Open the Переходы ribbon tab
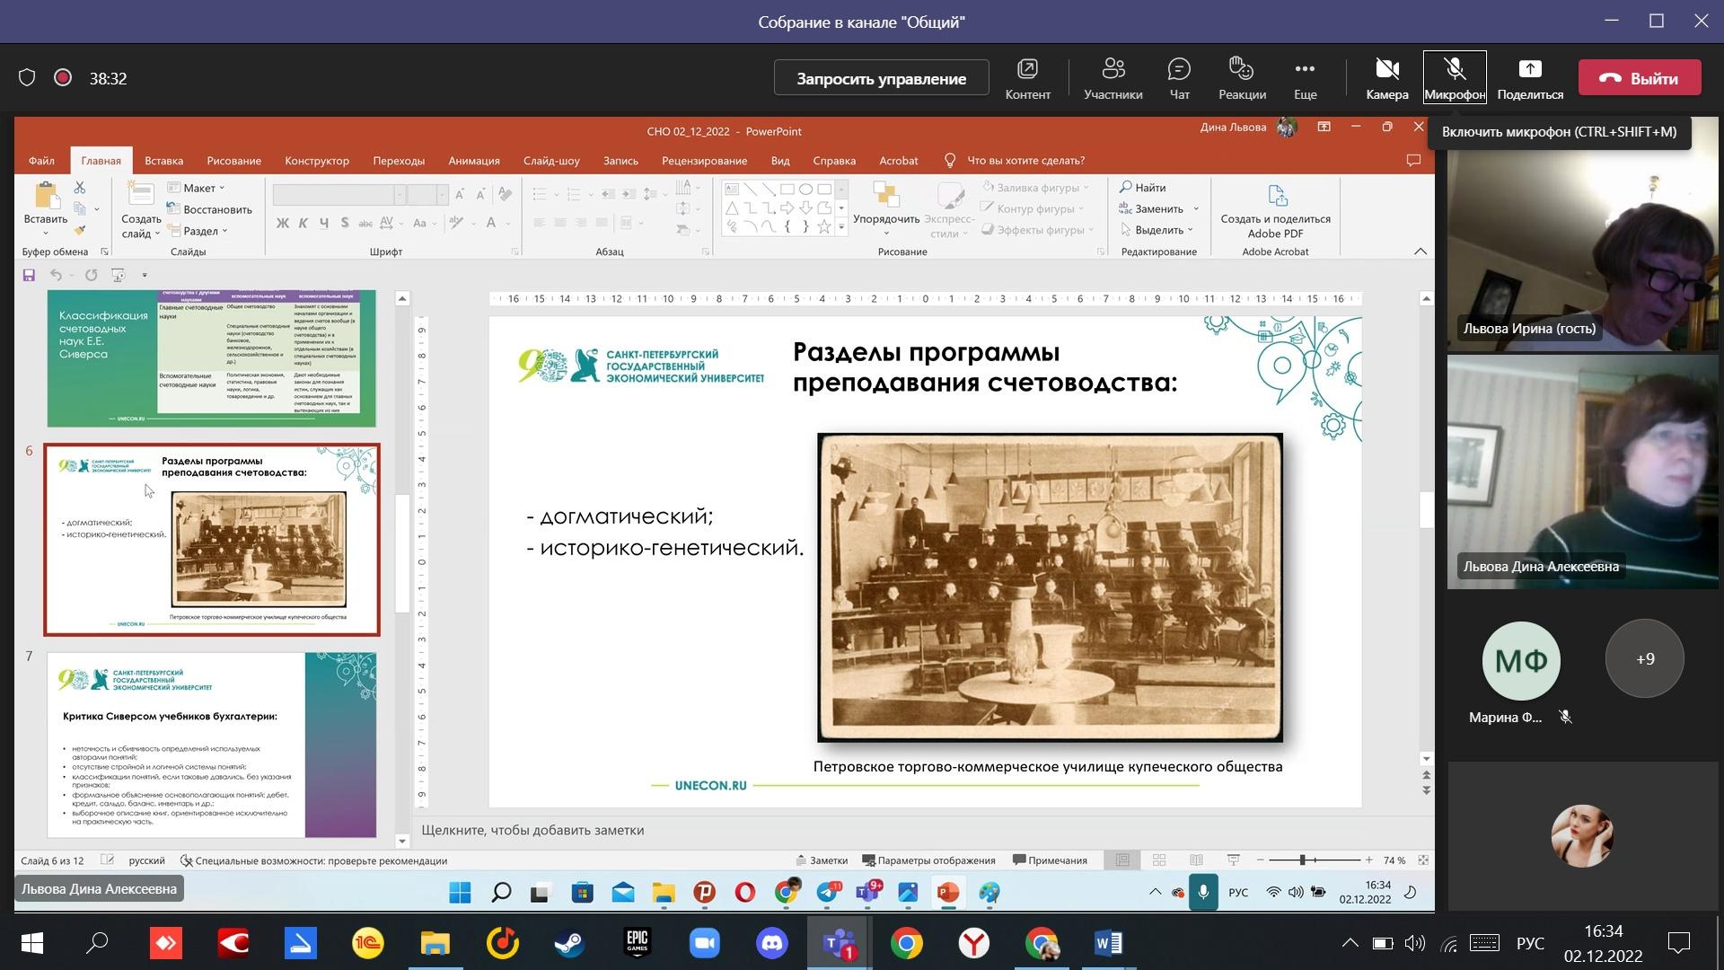The height and width of the screenshot is (970, 1724). point(399,161)
